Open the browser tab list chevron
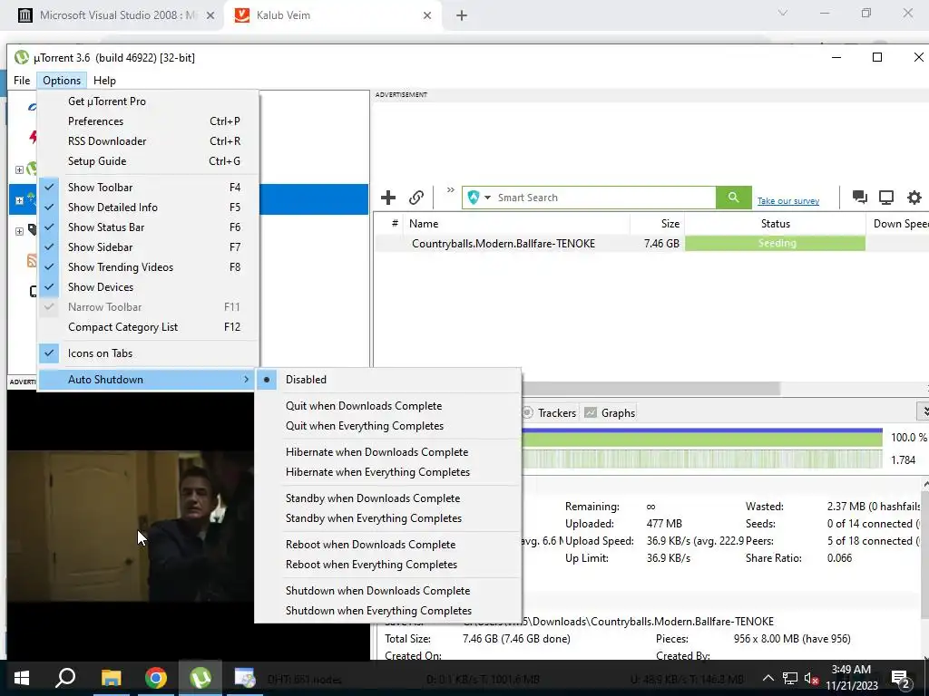Screen dimensions: 929x696 click(783, 13)
